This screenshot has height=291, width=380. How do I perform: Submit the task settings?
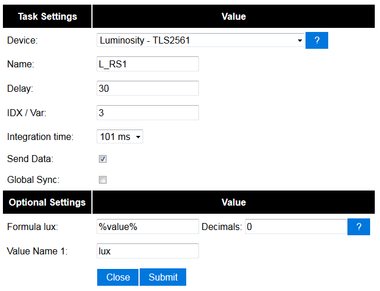[x=163, y=277]
